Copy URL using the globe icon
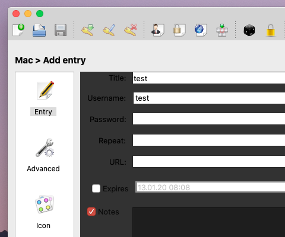 tap(201, 30)
